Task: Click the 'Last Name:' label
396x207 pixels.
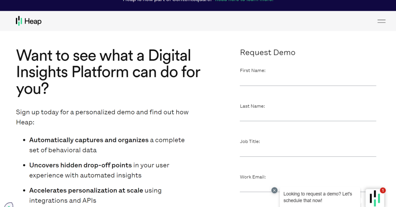Action: (252, 106)
